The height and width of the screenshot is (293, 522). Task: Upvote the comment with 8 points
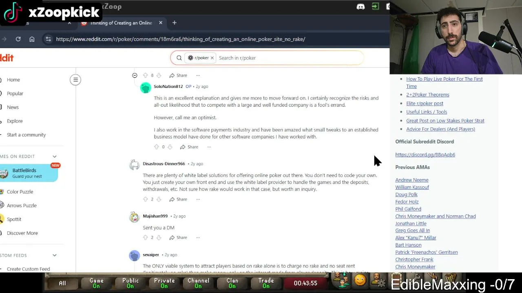(145, 75)
